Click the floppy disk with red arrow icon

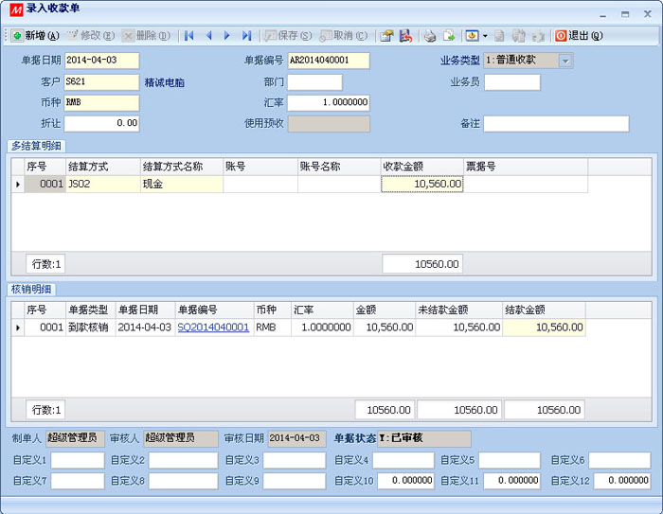[x=405, y=36]
